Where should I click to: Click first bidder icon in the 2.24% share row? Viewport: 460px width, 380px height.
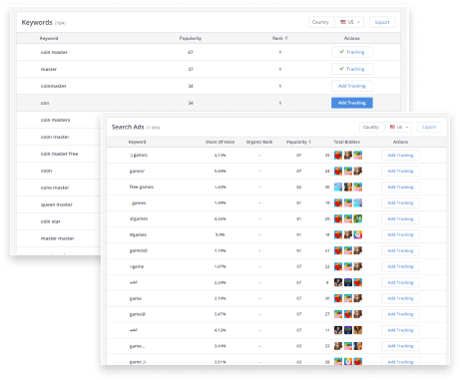pos(338,282)
